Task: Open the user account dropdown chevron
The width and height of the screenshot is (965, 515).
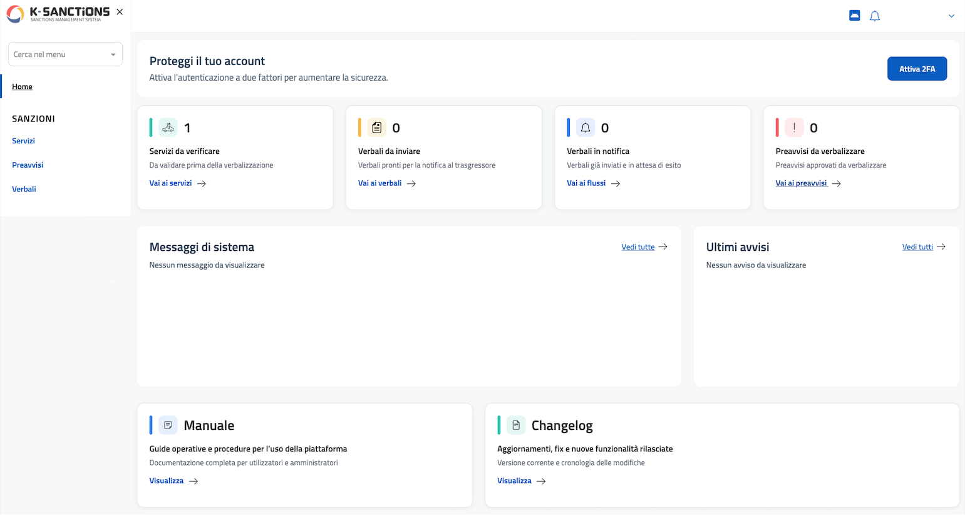Action: [x=951, y=16]
